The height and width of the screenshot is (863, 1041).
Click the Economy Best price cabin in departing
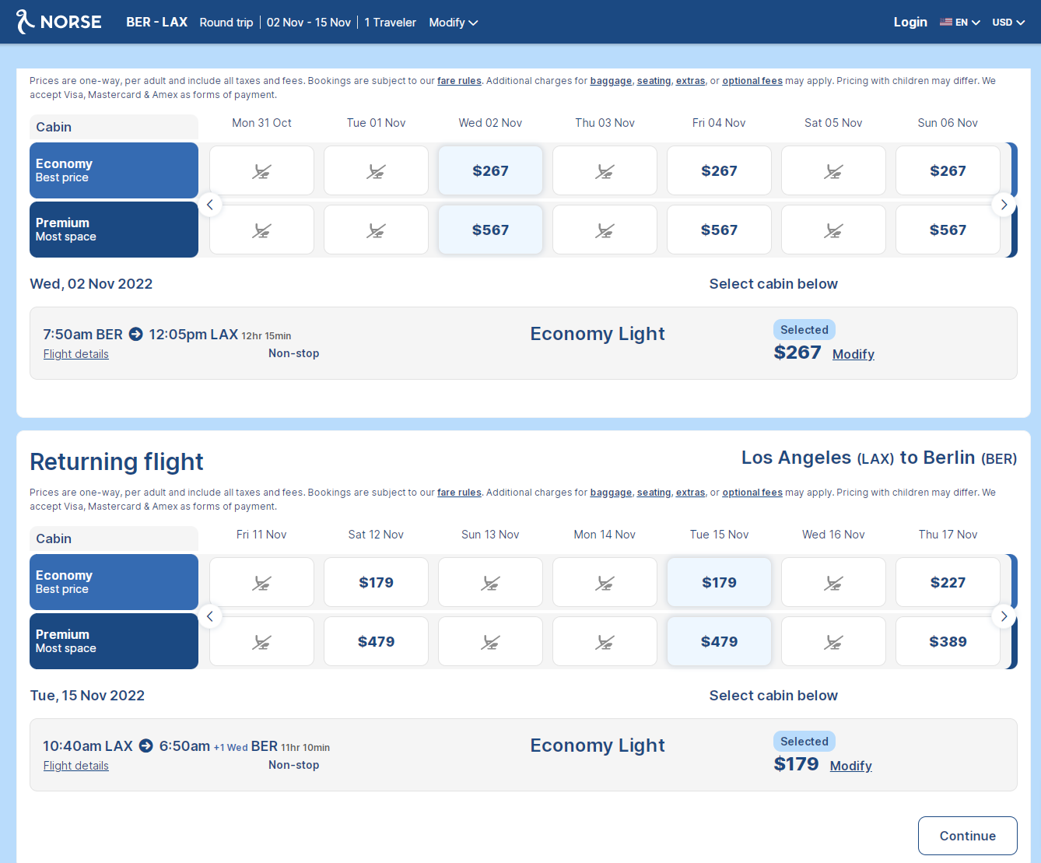click(114, 170)
